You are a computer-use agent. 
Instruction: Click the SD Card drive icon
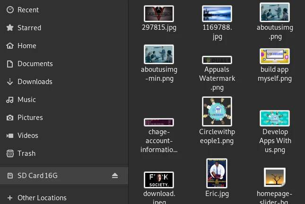tap(10, 176)
